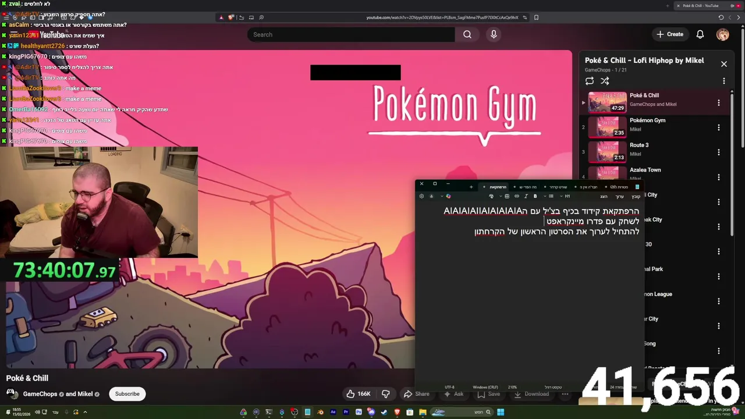The image size is (745, 419).
Task: Click the list formatting icon in Notepad
Action: pyautogui.click(x=551, y=196)
